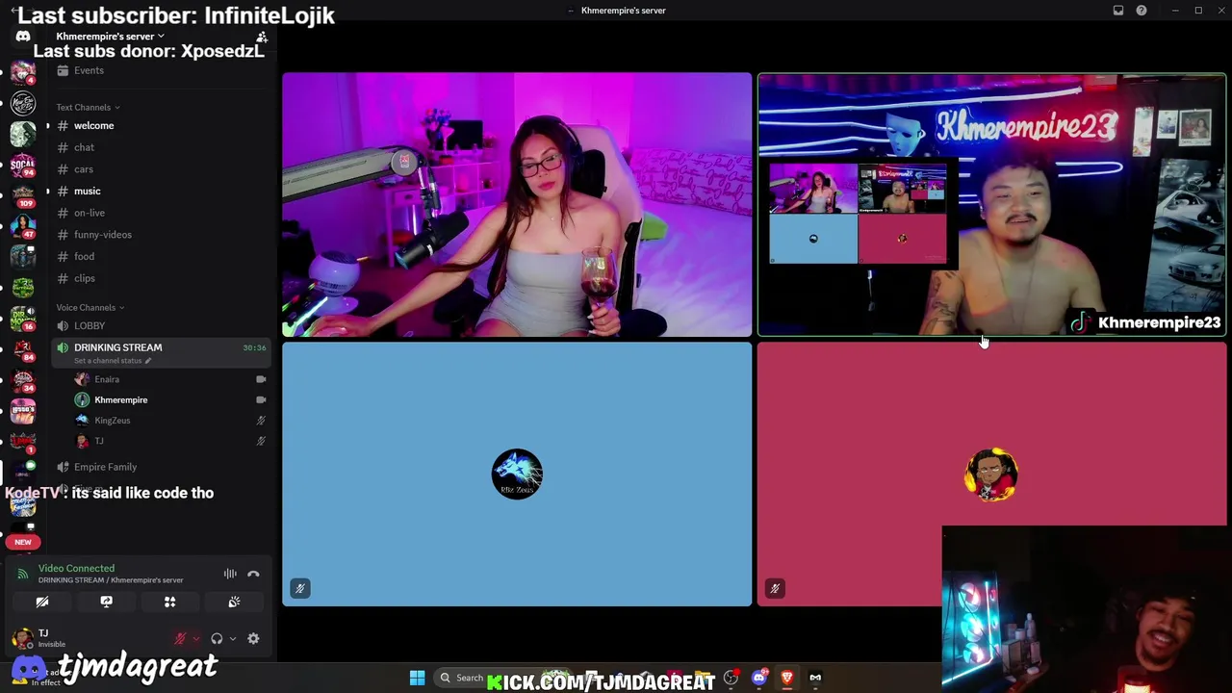Open the help question mark icon
This screenshot has height=693, width=1232.
coord(1142,11)
